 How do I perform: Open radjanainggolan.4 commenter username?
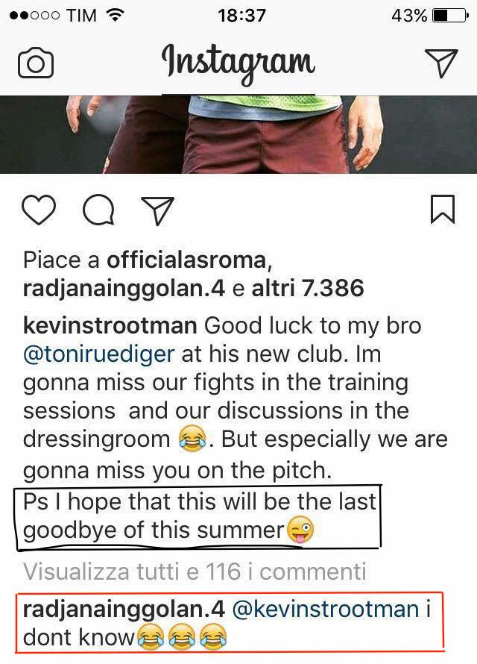124,609
